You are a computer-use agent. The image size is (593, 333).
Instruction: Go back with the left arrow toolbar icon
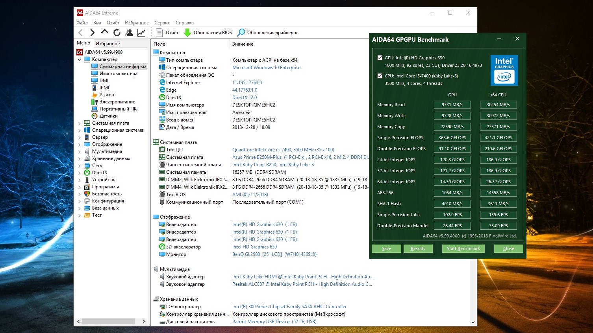coord(81,33)
